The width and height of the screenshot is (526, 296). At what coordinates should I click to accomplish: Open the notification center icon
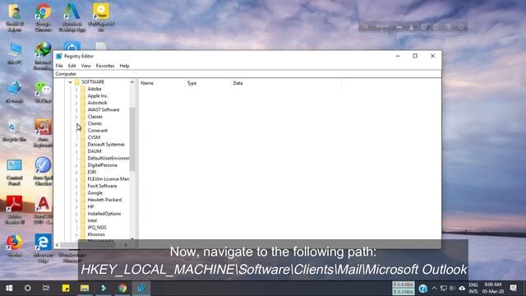pos(513,288)
